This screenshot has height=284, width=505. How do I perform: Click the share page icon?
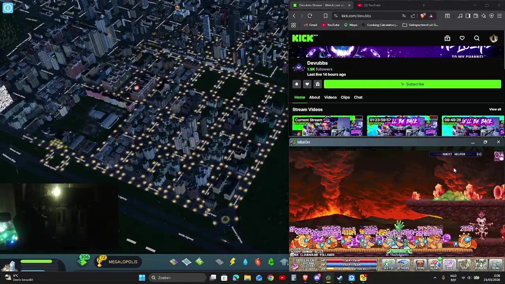(413, 16)
